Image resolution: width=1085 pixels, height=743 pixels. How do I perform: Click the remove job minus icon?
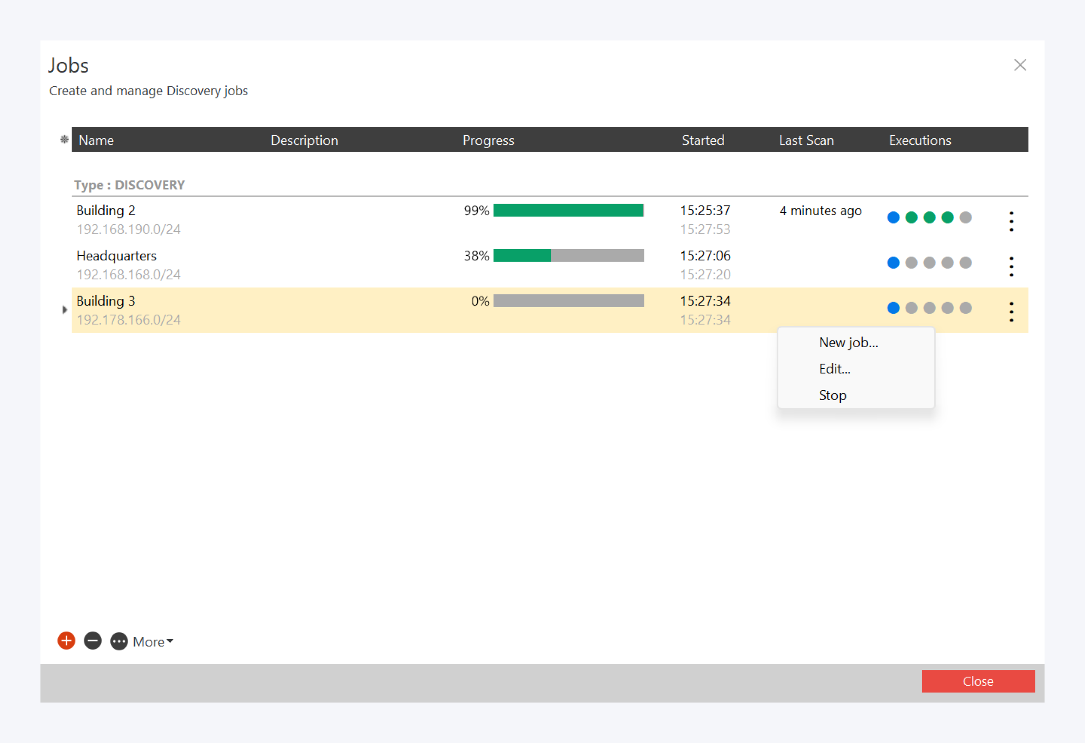[x=92, y=641]
